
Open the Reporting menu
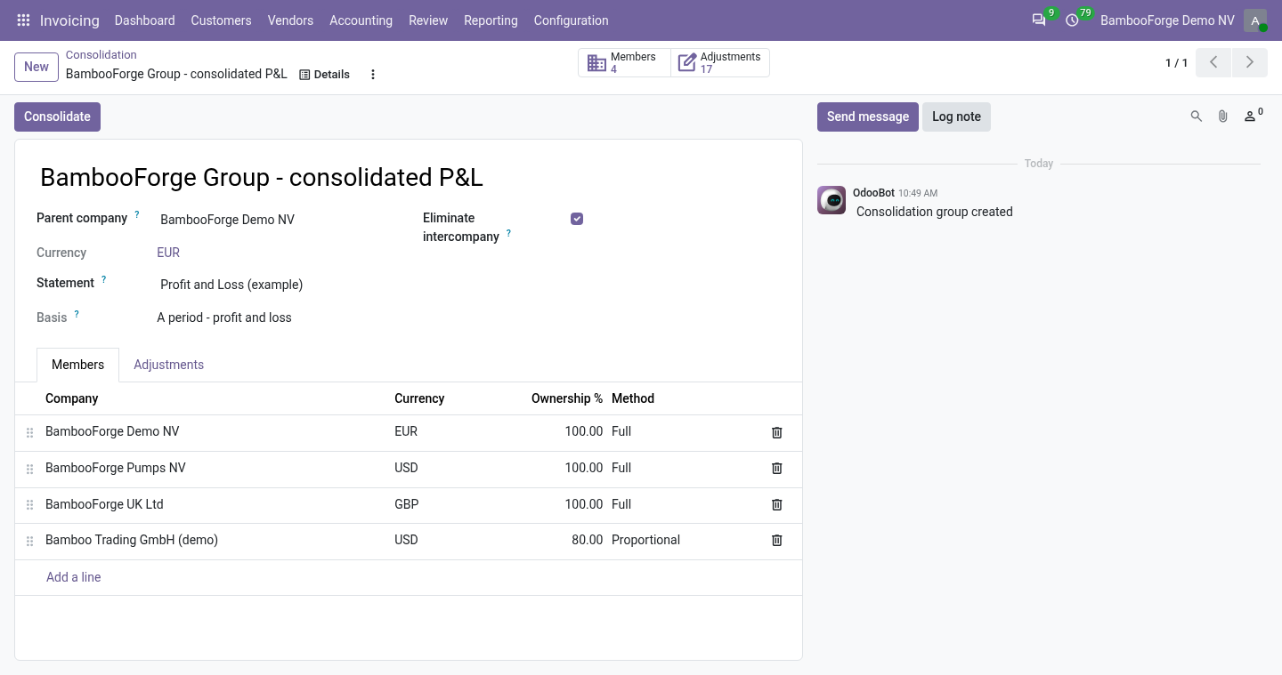point(491,20)
